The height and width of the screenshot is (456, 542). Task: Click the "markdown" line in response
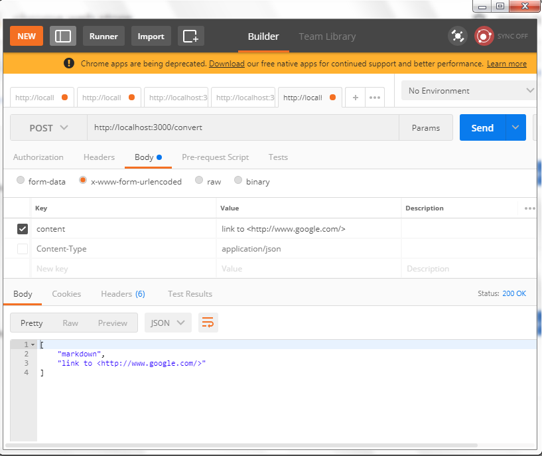point(80,354)
